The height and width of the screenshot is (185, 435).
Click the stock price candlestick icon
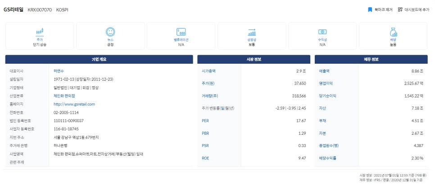coord(40,32)
